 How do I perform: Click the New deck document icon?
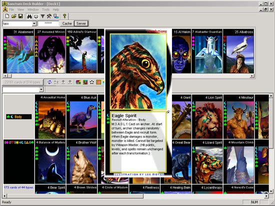point(7,16)
